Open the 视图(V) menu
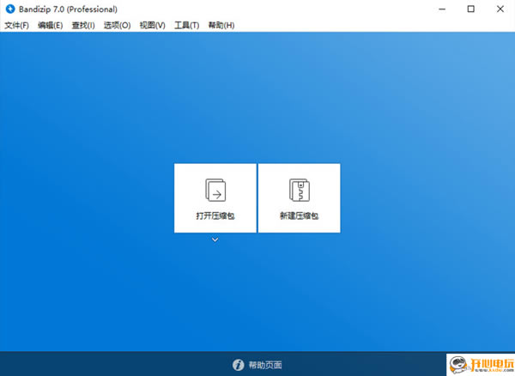515x376 pixels. coord(152,25)
